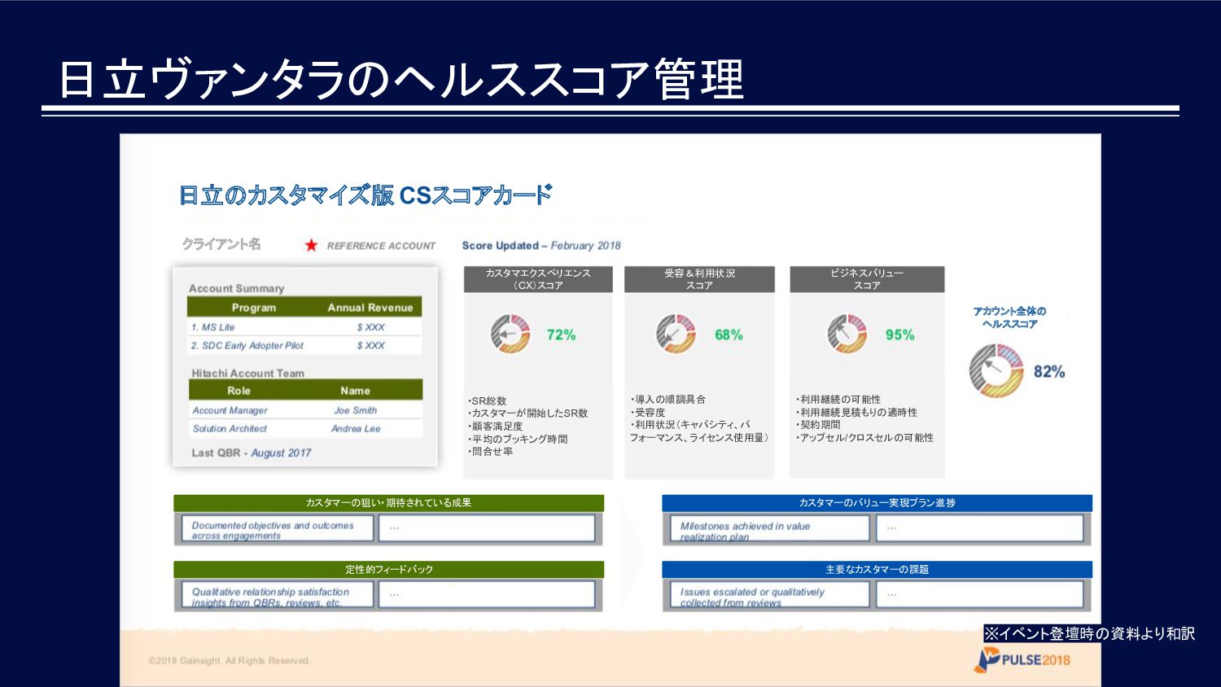The image size is (1221, 687).
Task: Click the Account Summary heading
Action: pos(236,288)
